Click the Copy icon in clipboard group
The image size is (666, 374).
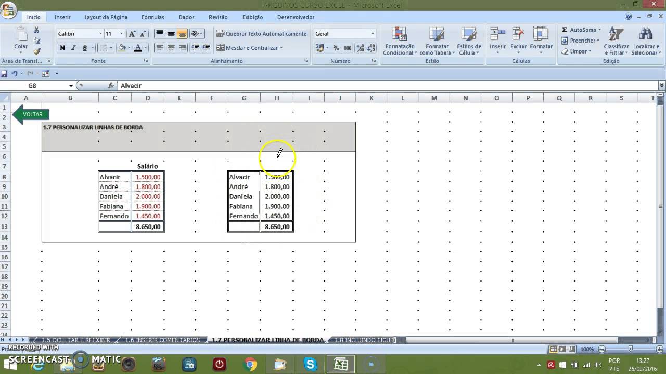tap(36, 41)
